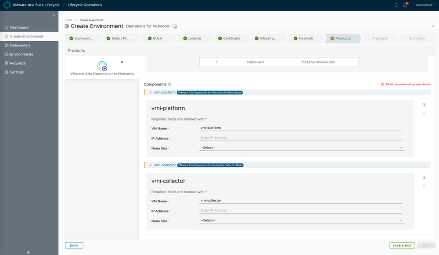439x255 pixels.
Task: Add a component with the plus icon
Action: 170,84
